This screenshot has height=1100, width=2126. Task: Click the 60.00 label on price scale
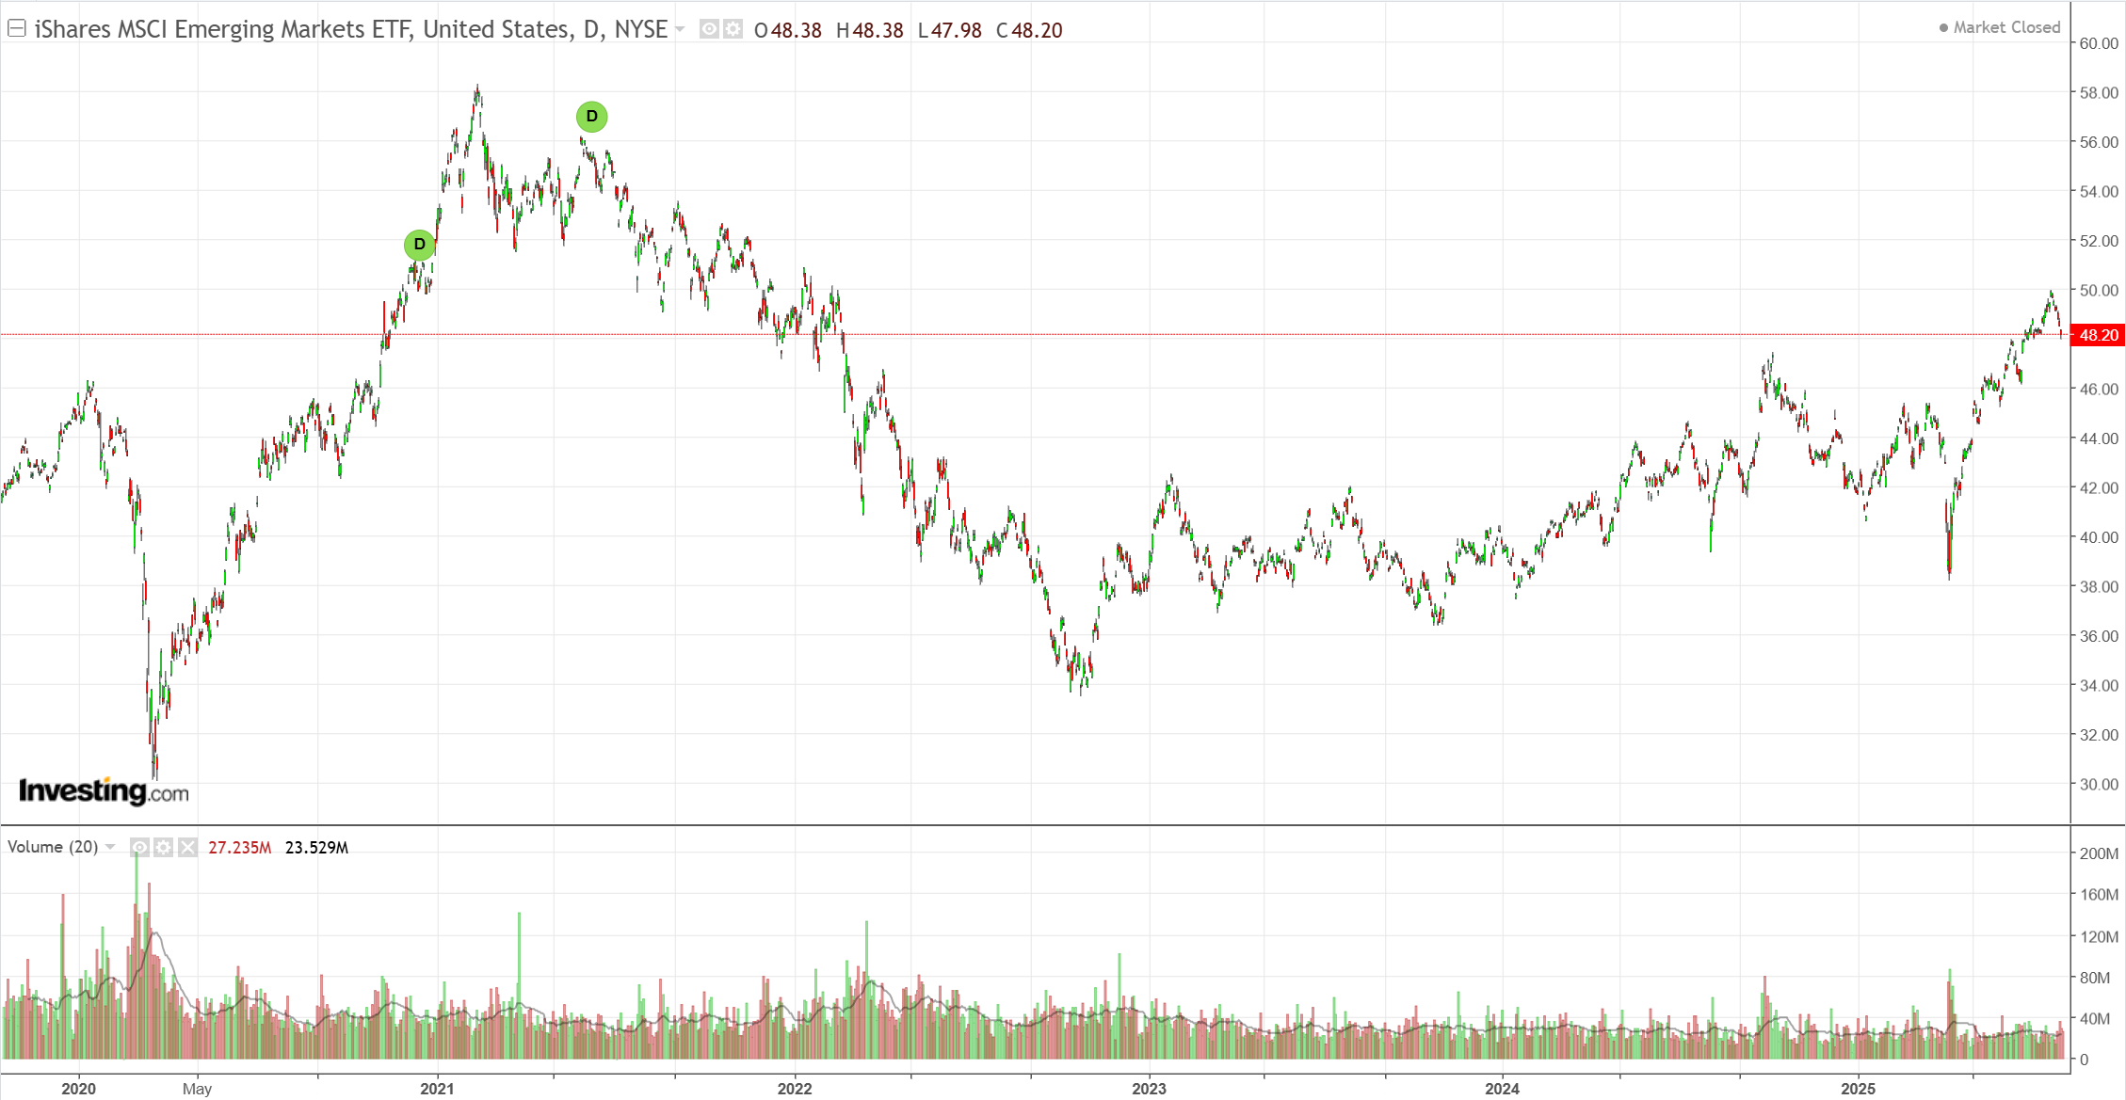[2098, 43]
